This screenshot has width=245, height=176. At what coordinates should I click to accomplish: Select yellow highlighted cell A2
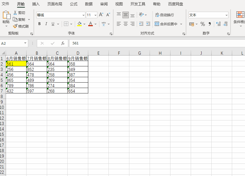pyautogui.click(x=16, y=64)
